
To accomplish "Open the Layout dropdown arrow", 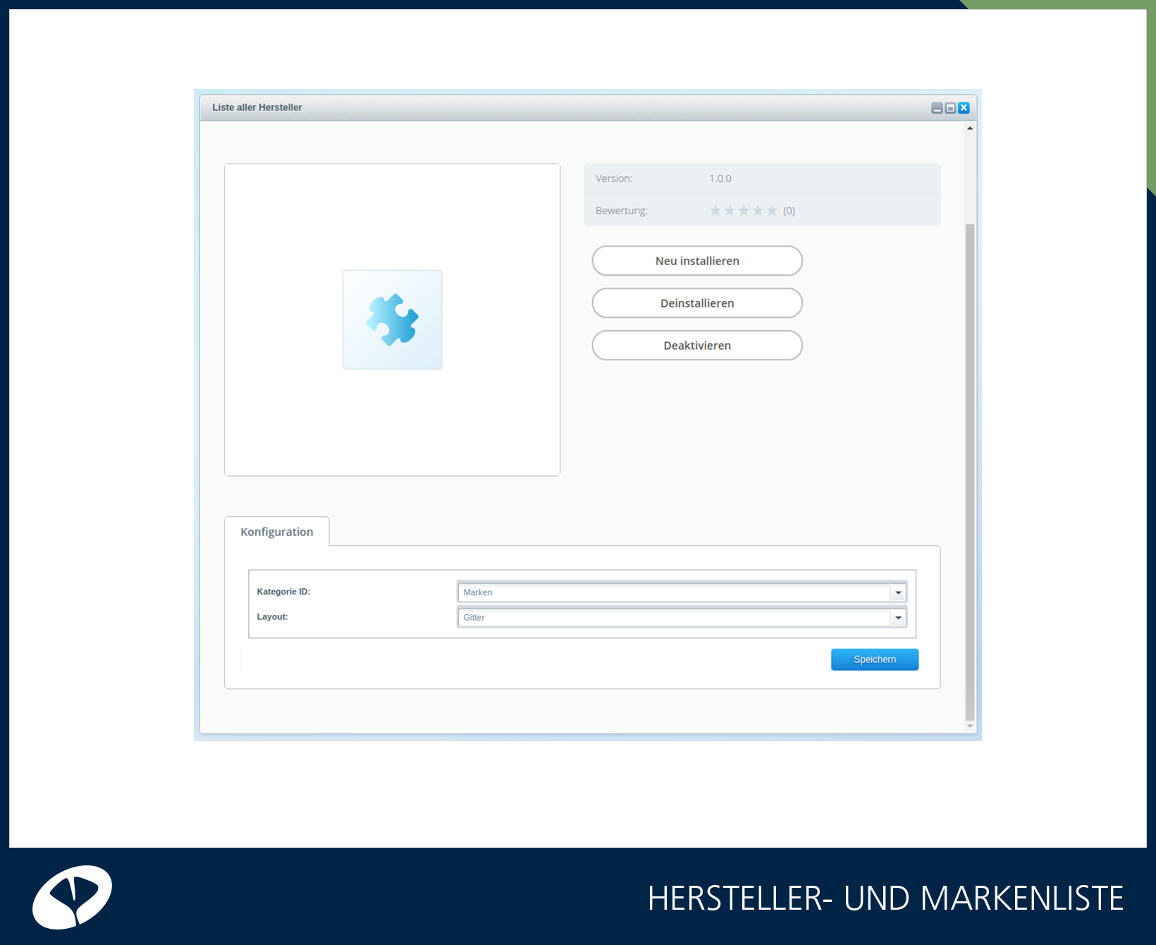I will pyautogui.click(x=898, y=618).
